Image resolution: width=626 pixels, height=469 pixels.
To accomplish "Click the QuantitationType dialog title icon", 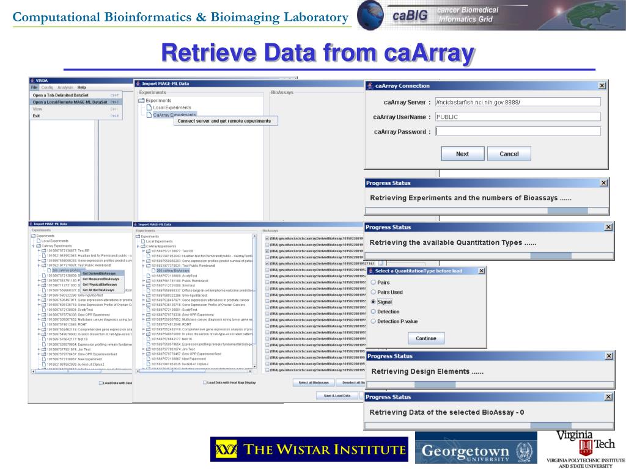I will (370, 271).
